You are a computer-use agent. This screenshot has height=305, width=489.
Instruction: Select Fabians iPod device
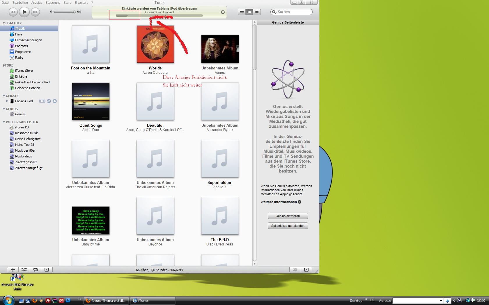click(x=24, y=101)
